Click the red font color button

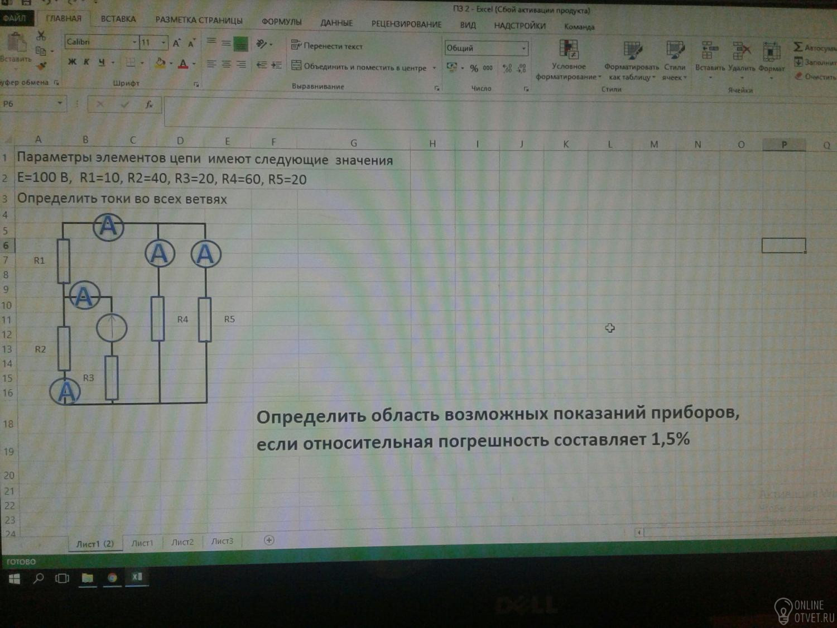tap(183, 64)
